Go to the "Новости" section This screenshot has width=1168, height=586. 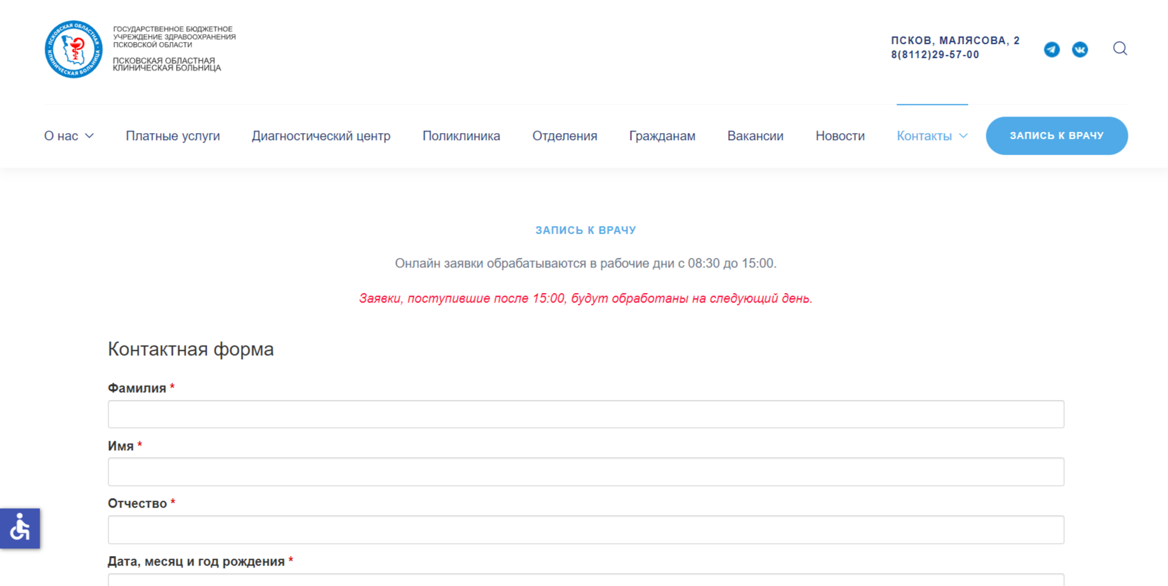click(840, 136)
